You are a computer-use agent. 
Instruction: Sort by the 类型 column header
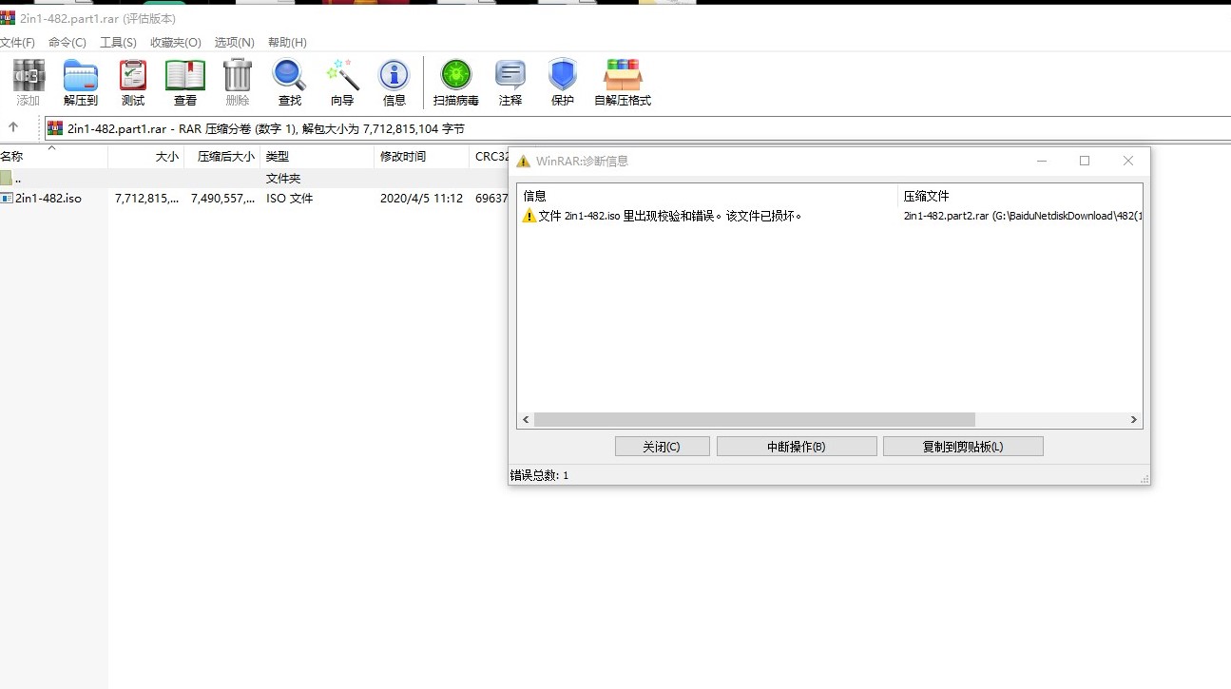tap(317, 157)
